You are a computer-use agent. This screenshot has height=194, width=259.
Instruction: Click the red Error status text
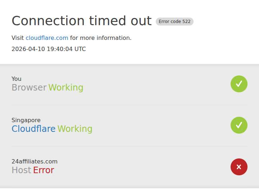44,170
